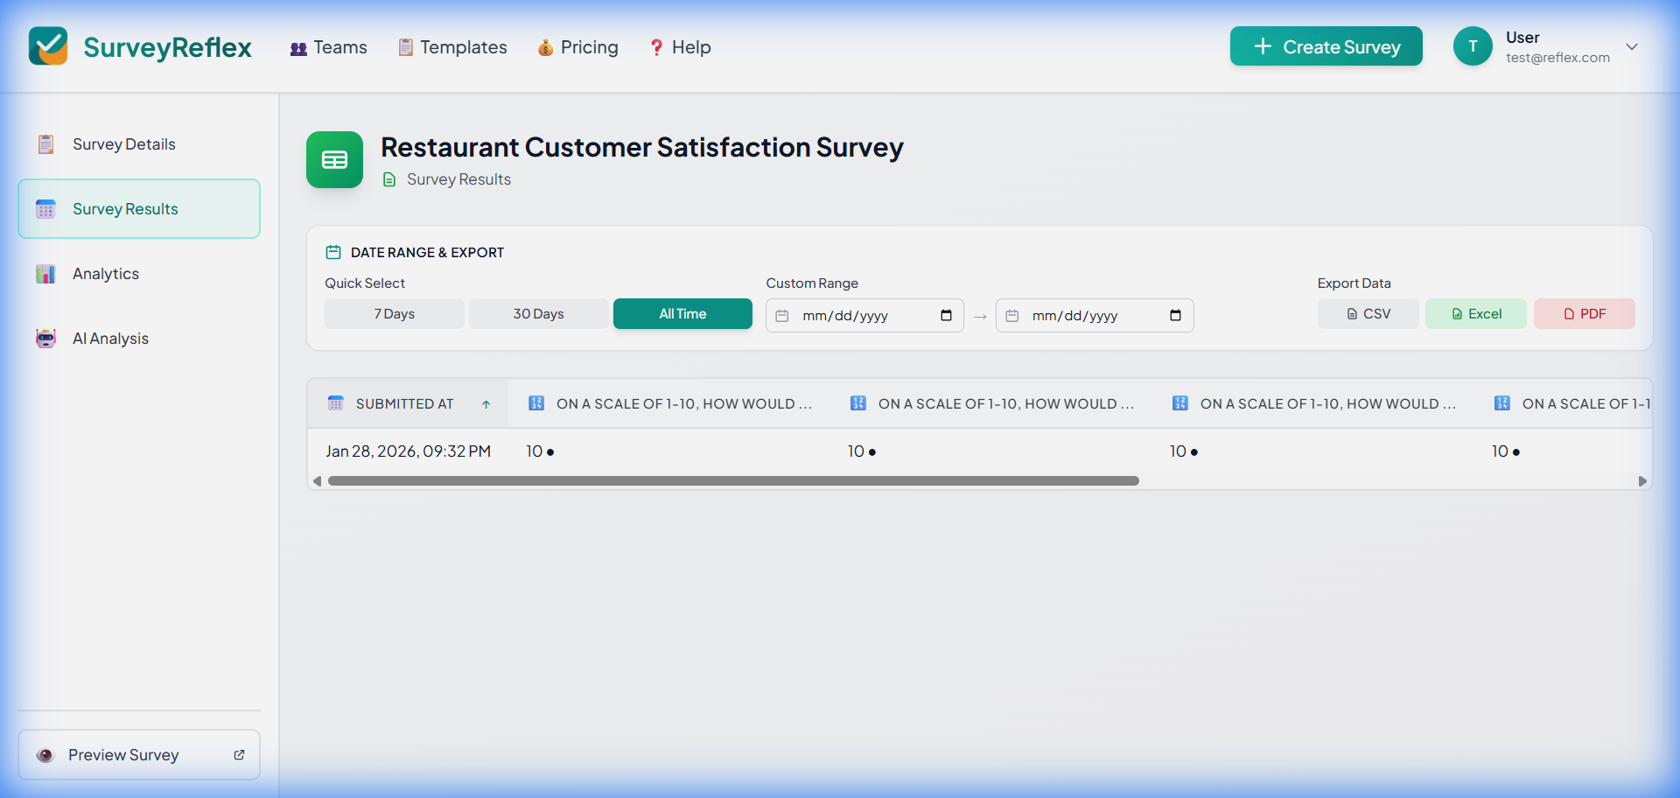The width and height of the screenshot is (1680, 798).
Task: Open the Survey Details panel via its document icon
Action: 45,143
